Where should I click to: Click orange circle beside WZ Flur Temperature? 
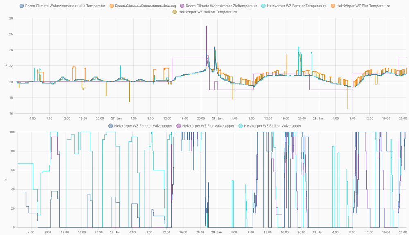(333, 6)
